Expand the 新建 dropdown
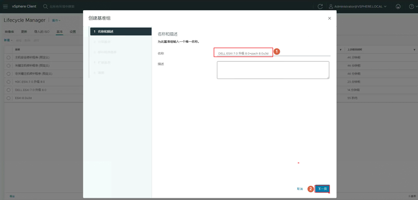 tap(8, 40)
